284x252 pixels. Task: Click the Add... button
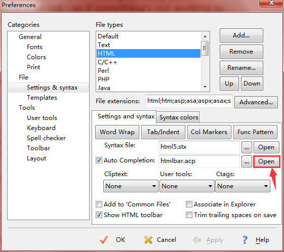(x=241, y=35)
